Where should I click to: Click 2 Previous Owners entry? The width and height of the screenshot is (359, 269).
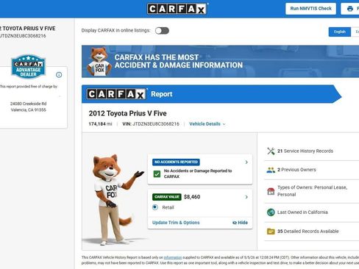coord(296,170)
